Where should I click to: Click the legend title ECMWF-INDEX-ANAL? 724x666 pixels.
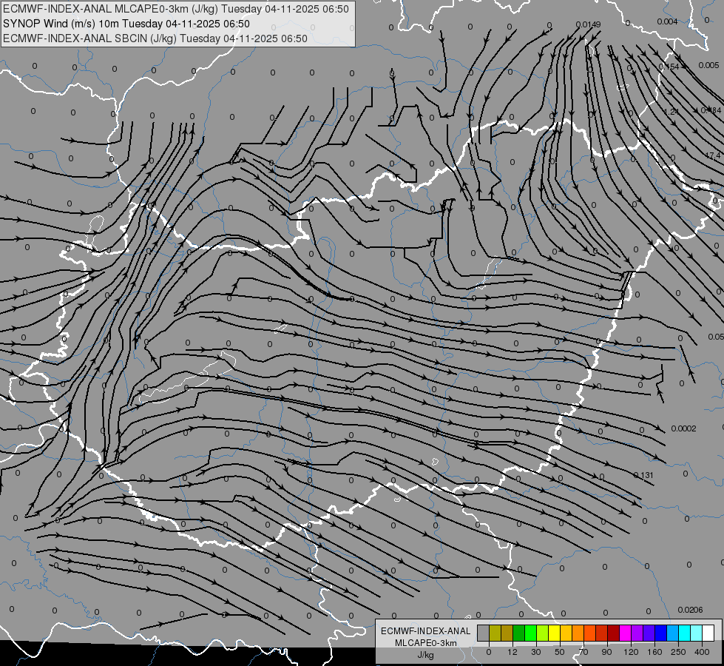pos(426,631)
